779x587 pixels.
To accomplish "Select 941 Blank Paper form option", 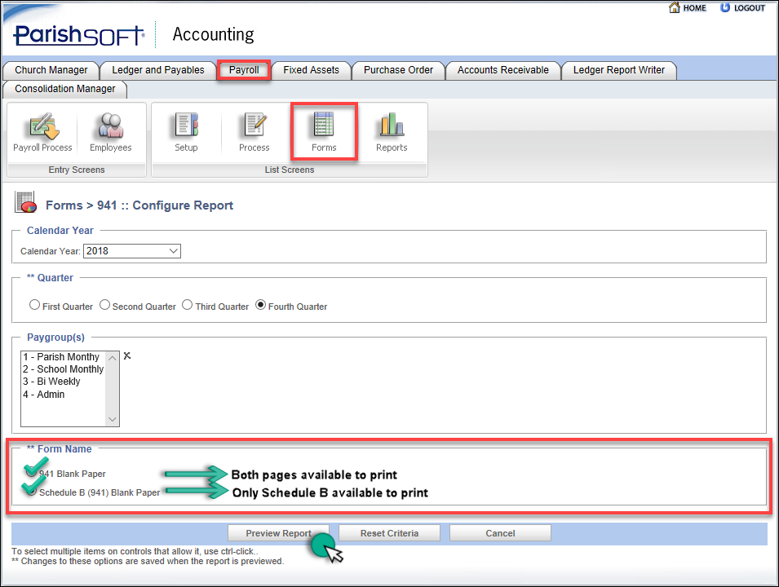I will [31, 472].
